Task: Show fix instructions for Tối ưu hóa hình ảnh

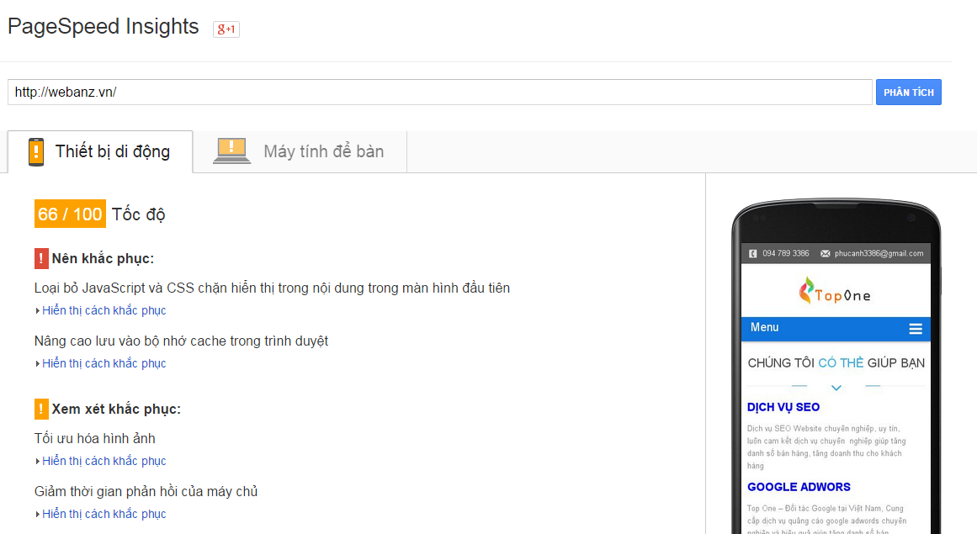Action: (104, 461)
